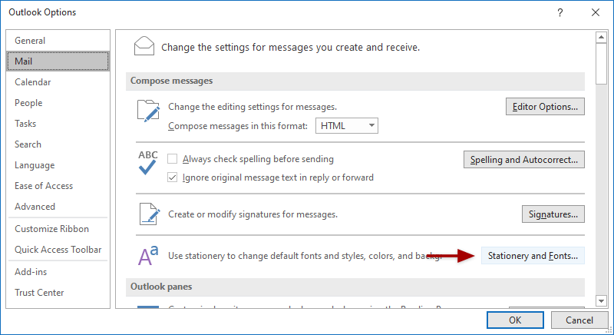Switch to the Trust Center category
The width and height of the screenshot is (614, 335).
tap(39, 293)
